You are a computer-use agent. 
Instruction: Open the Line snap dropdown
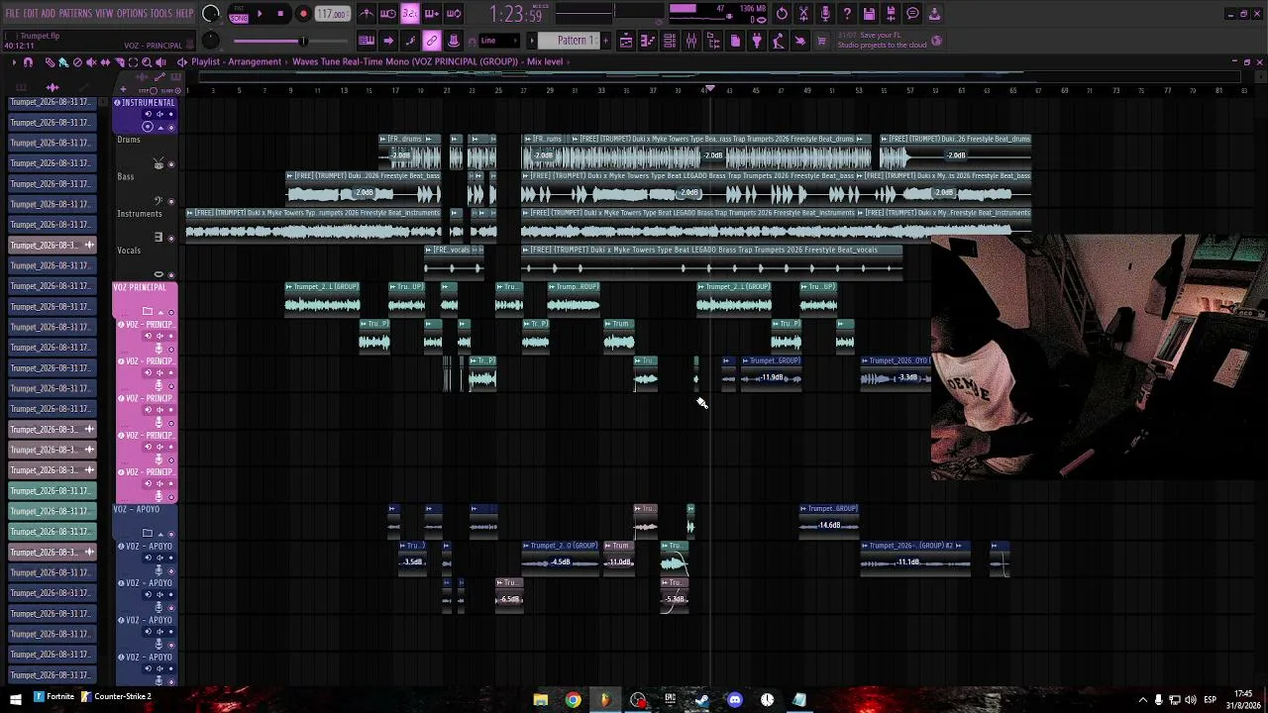click(x=500, y=41)
